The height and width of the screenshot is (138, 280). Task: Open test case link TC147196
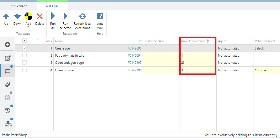tap(135, 70)
